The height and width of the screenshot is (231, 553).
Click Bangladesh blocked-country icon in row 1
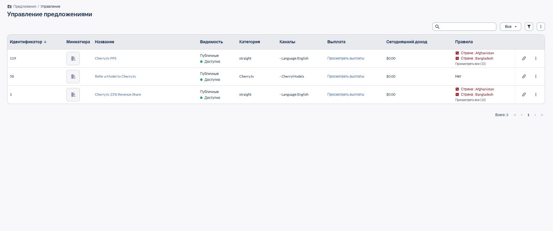pyautogui.click(x=457, y=94)
